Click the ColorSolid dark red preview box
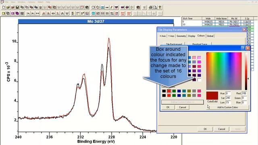The height and width of the screenshot is (145, 258). (x=212, y=95)
